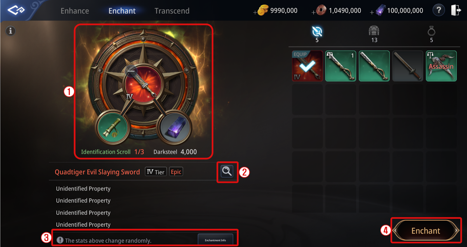The image size is (467, 247).
Task: Switch to the Transcend tab
Action: pos(172,11)
